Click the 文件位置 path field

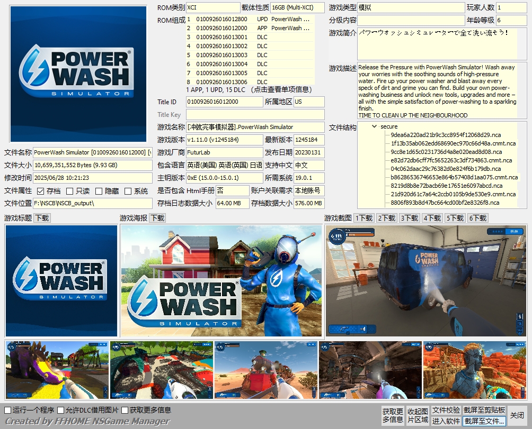[x=93, y=203]
